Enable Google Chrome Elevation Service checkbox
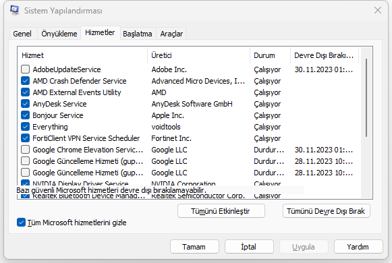This screenshot has width=392, height=263. pyautogui.click(x=25, y=150)
